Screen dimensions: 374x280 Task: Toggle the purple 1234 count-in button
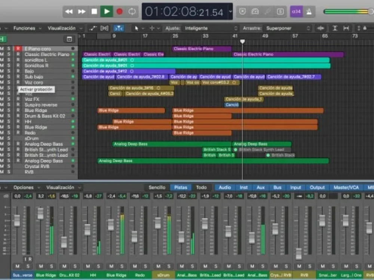pos(296,12)
